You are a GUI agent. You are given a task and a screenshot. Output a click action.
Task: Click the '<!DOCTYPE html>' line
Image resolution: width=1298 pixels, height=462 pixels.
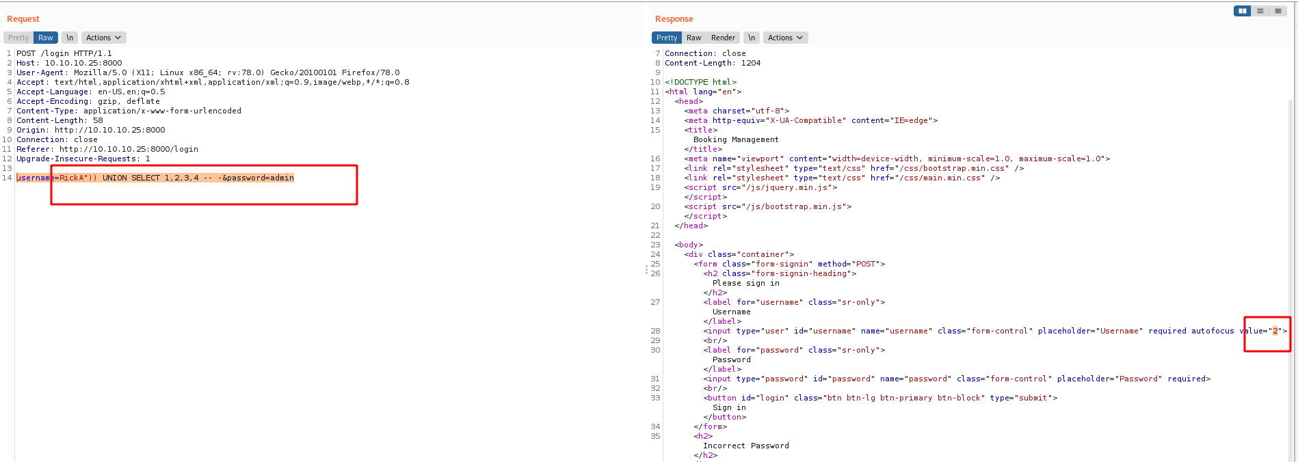(x=701, y=82)
